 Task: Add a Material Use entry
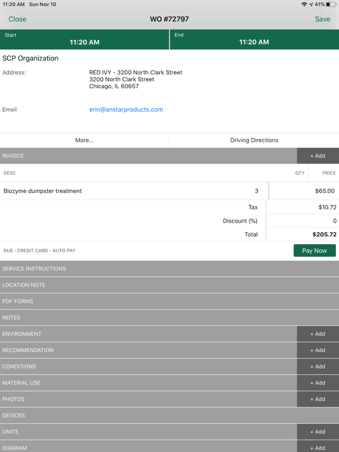tap(318, 383)
